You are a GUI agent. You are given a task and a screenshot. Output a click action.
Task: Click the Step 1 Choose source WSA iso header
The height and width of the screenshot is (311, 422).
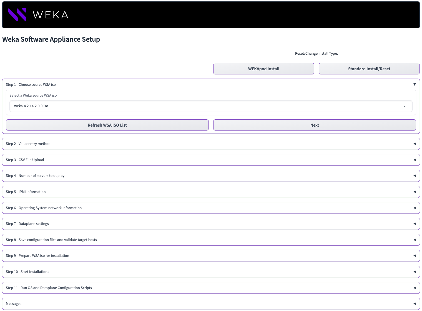click(31, 85)
